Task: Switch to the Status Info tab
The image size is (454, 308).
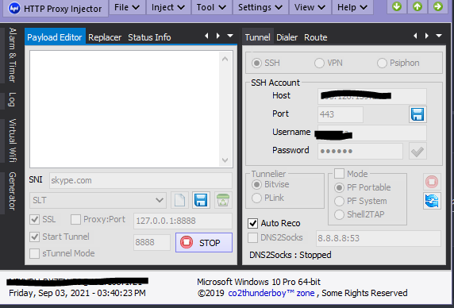Action: [149, 37]
